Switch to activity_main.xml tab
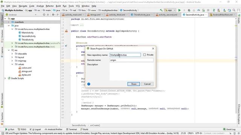This screenshot has height=135, width=241. pos(73,15)
